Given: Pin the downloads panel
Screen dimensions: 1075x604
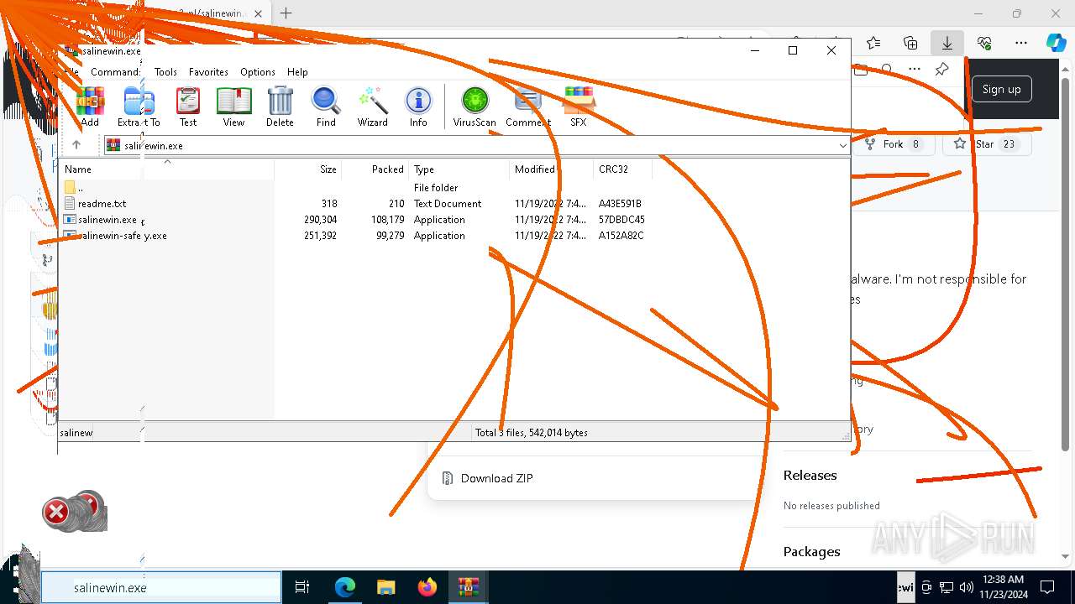Looking at the screenshot, I should tap(941, 70).
